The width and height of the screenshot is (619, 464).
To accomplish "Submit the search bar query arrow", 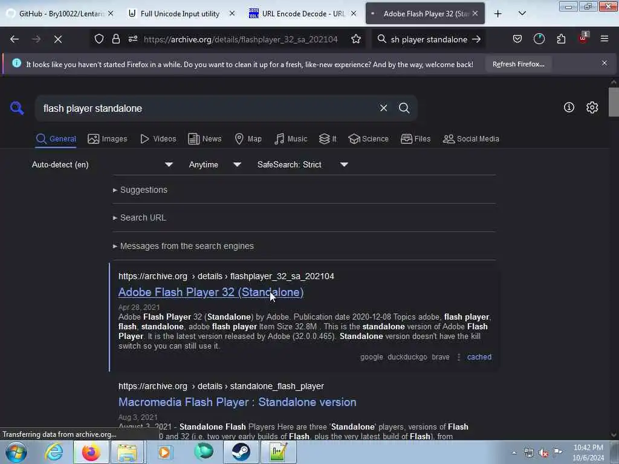I will click(476, 39).
